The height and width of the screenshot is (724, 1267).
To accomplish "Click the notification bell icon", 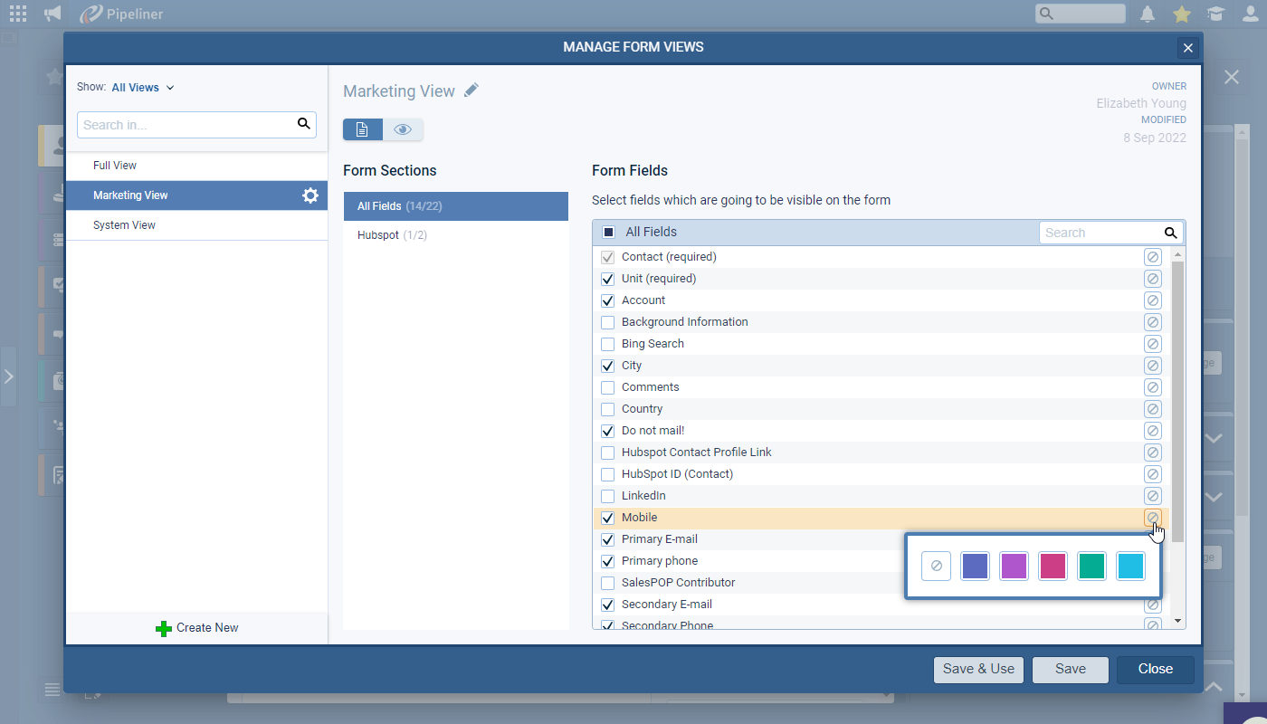I will [x=1148, y=14].
